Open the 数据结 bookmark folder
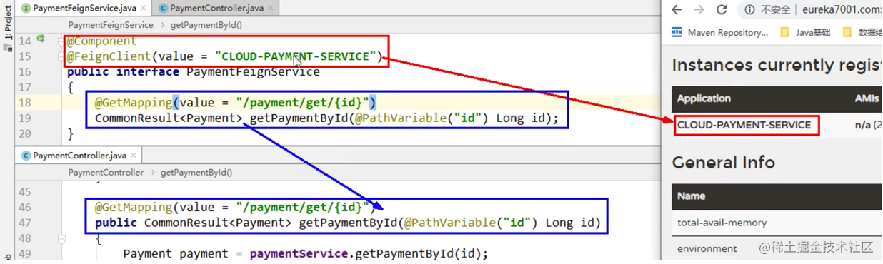883x264 pixels. (862, 32)
